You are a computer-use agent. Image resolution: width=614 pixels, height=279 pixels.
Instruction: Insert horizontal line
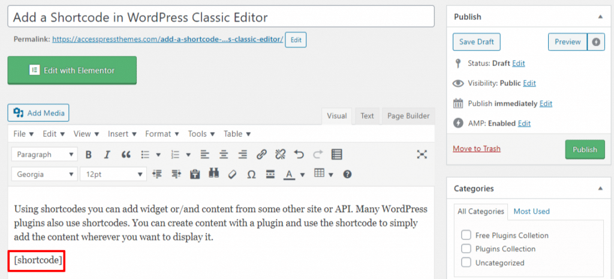pos(270,174)
